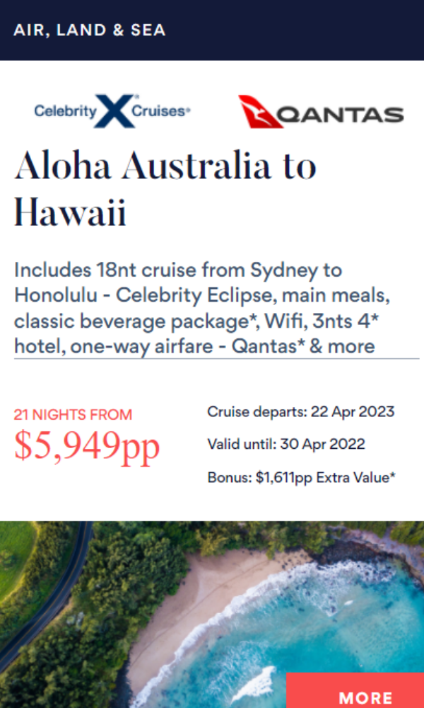Open the AIR, LAND & SEA category label
This screenshot has height=708, width=424.
point(90,30)
